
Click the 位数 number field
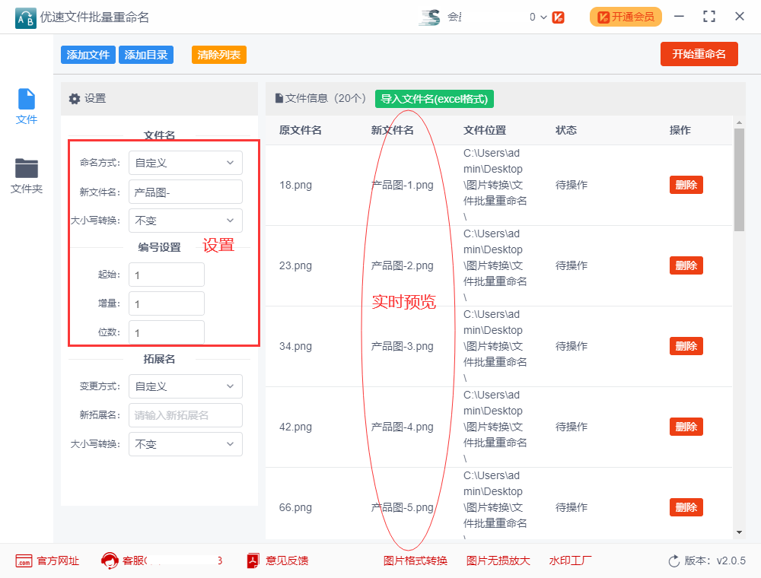[167, 332]
